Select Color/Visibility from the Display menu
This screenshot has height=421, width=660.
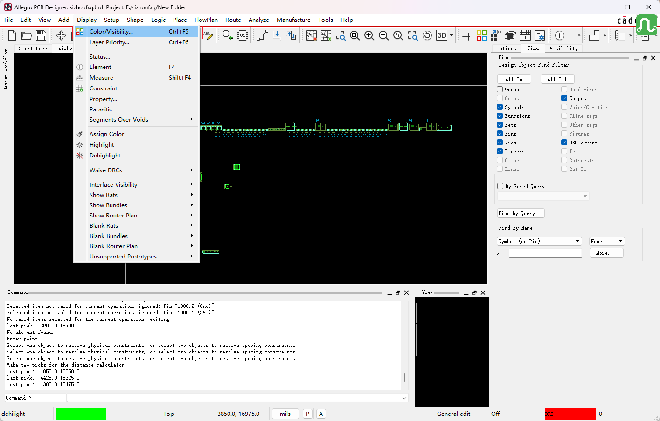pyautogui.click(x=136, y=32)
